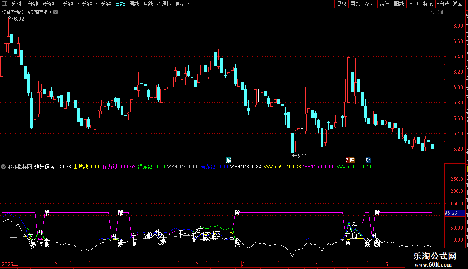Select the 5分钟 period

point(48,4)
